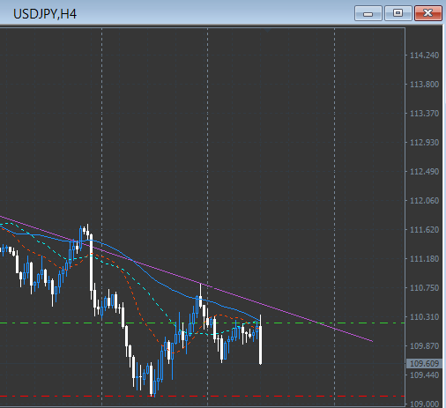Image resolution: width=446 pixels, height=408 pixels.
Task: Select the red dashed horizontal line at bottom
Action: coord(294,397)
